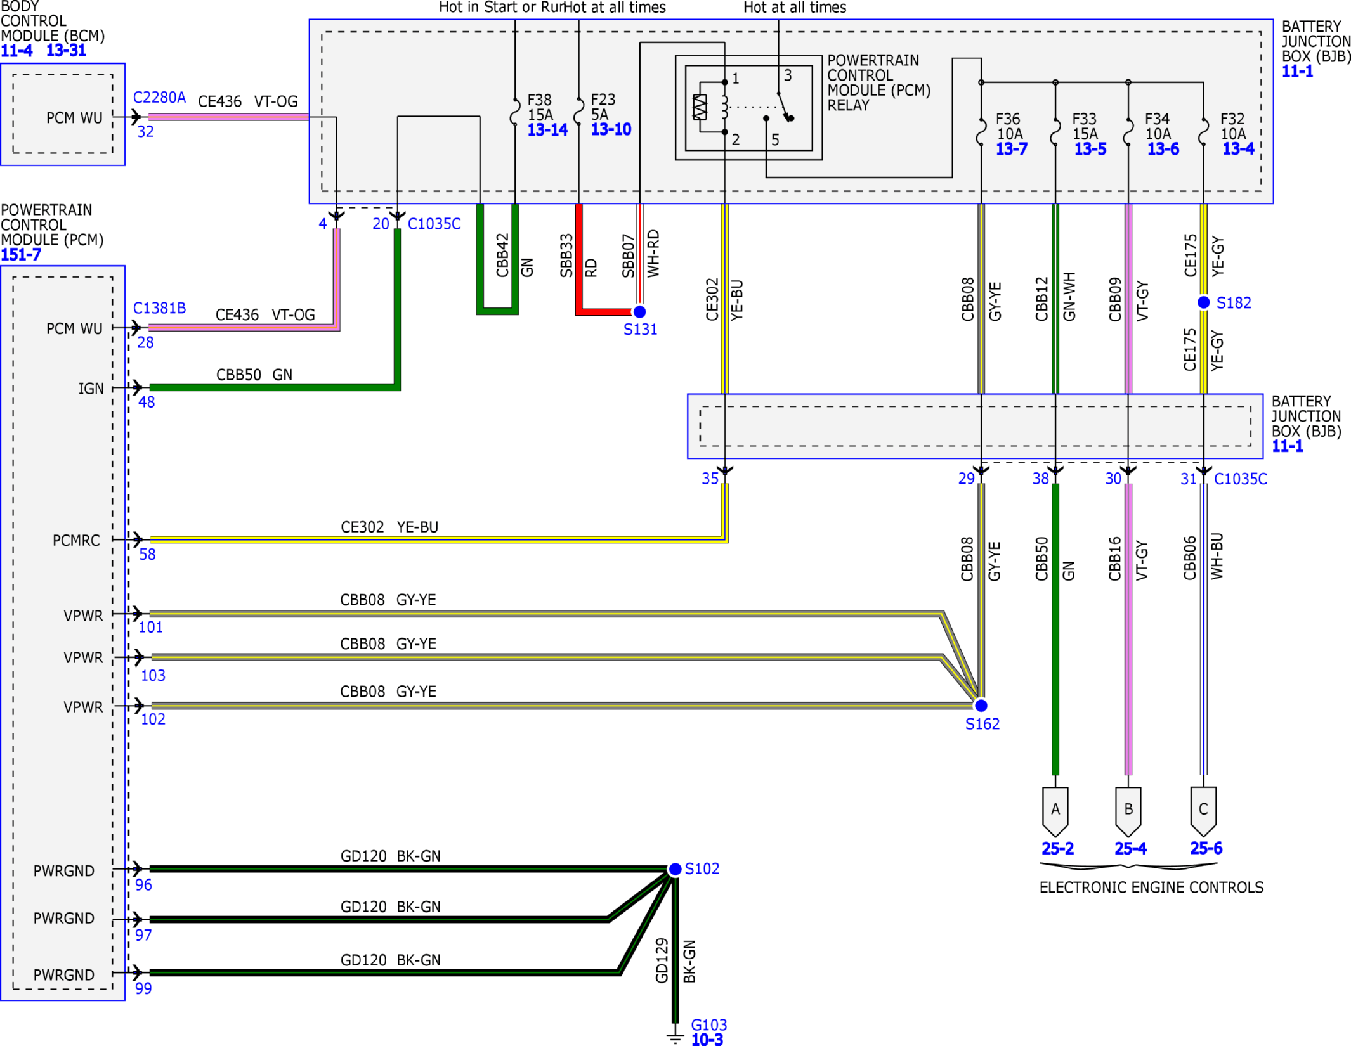
Task: Select the POWERTRAIN CONTROL MODULE (PCM) RELAY label
Action: click(x=878, y=83)
